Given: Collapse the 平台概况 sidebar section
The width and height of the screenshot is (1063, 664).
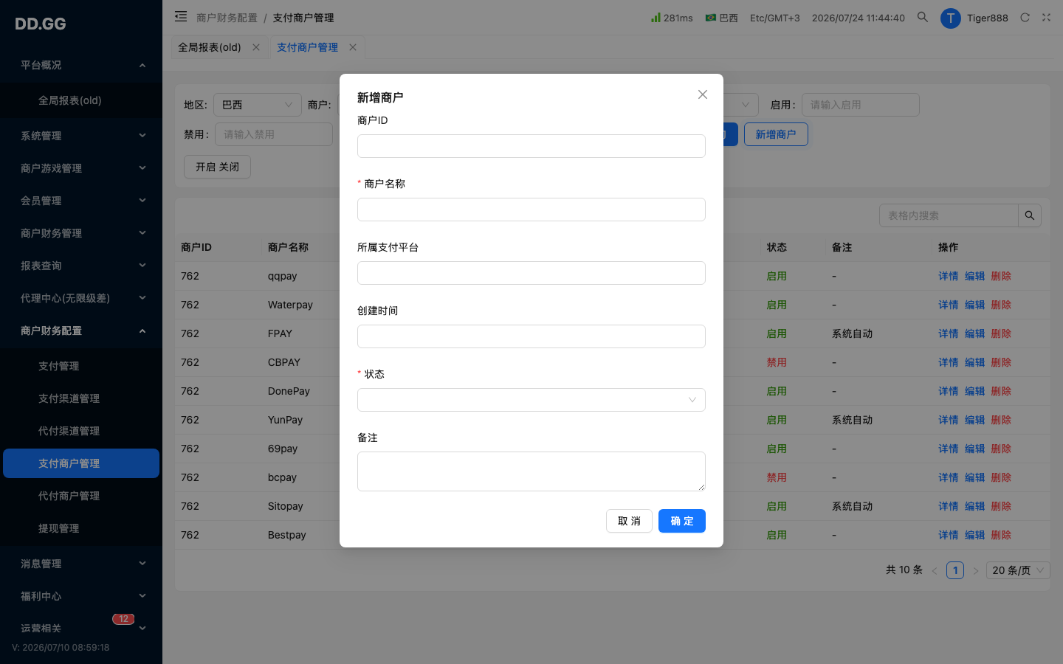Looking at the screenshot, I should click(x=81, y=65).
